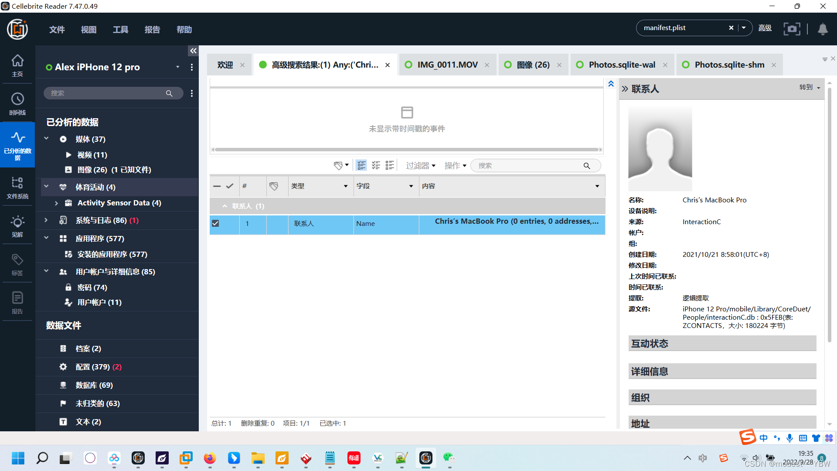The image size is (837, 471).
Task: Click the tag filter icon in results toolbar
Action: (x=338, y=165)
